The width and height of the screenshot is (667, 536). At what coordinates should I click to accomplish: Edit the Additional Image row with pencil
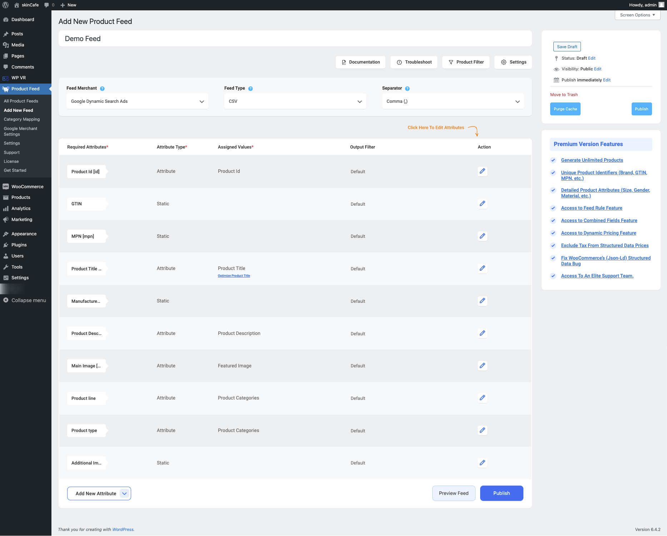[482, 463]
